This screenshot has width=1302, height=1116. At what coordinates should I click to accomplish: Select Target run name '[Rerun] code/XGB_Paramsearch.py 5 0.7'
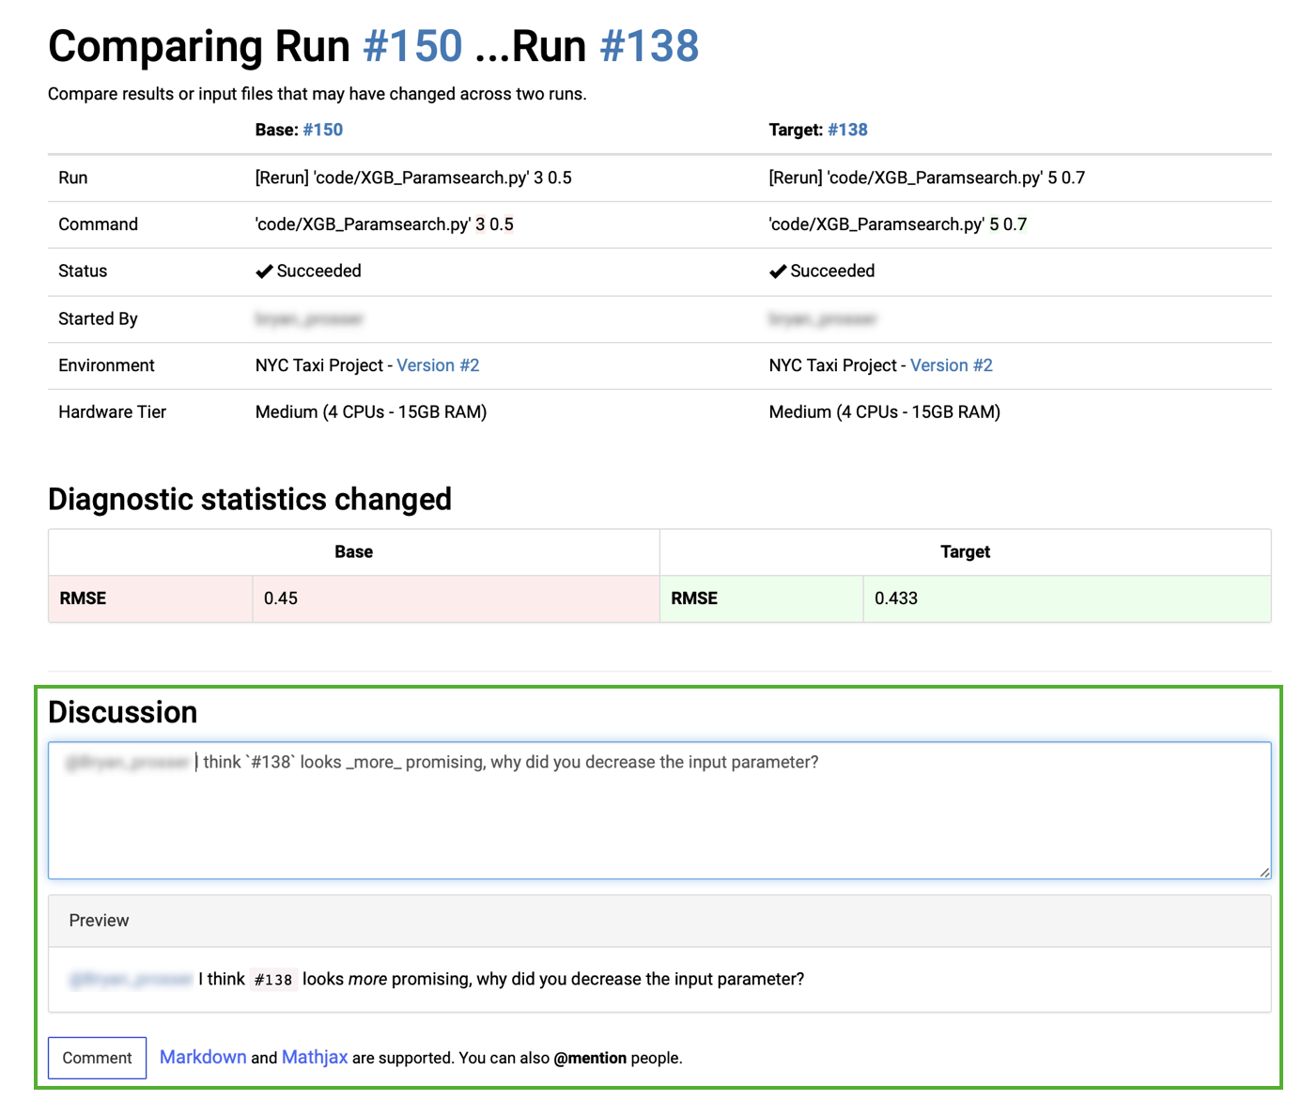click(927, 178)
